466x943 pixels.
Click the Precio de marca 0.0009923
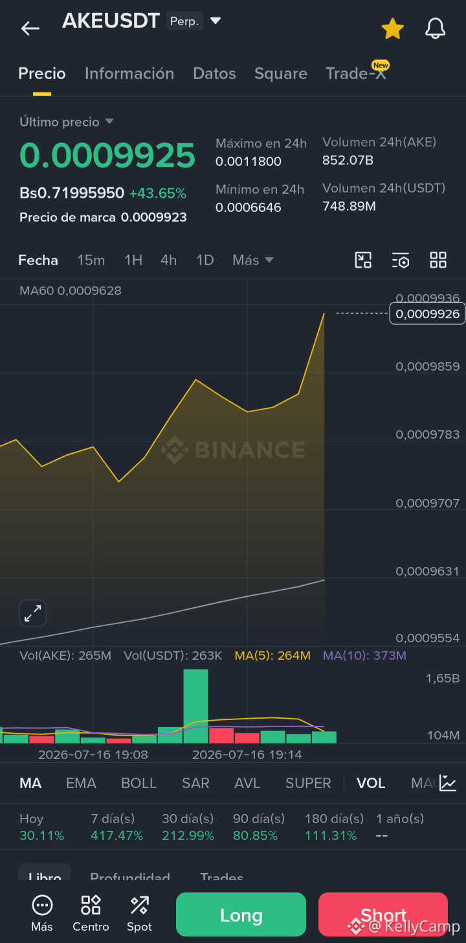click(x=103, y=217)
